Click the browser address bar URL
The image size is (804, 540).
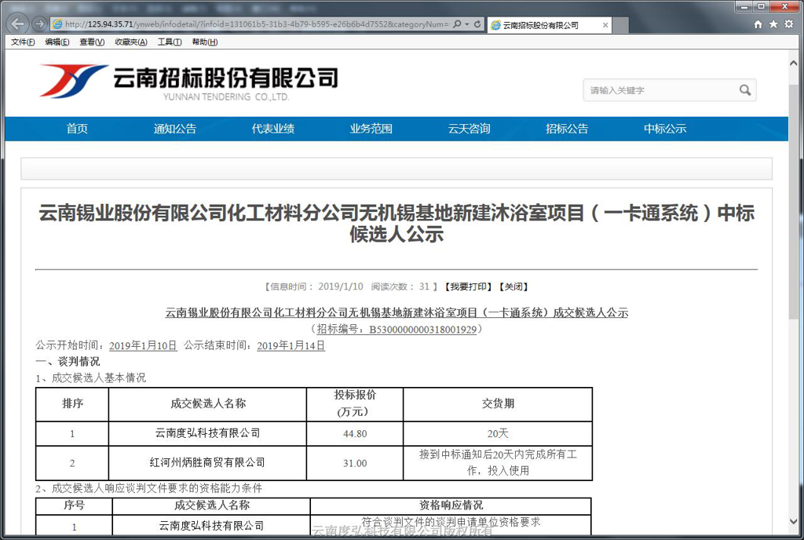click(x=257, y=24)
